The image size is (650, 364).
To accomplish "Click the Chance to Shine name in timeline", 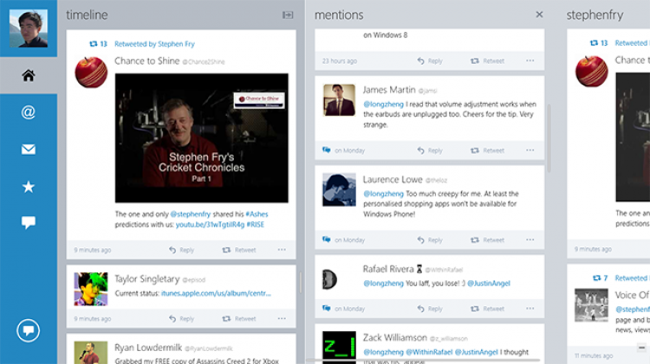I will pyautogui.click(x=146, y=61).
